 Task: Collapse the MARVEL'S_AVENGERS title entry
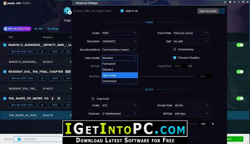tap(5, 45)
